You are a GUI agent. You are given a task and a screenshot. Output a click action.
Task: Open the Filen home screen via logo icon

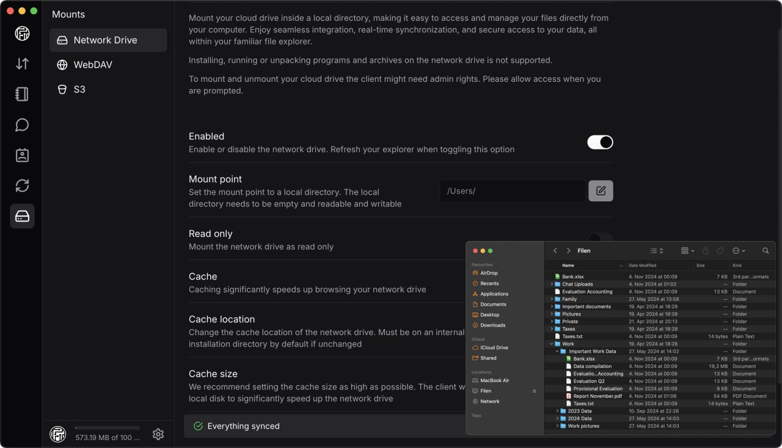pyautogui.click(x=22, y=34)
